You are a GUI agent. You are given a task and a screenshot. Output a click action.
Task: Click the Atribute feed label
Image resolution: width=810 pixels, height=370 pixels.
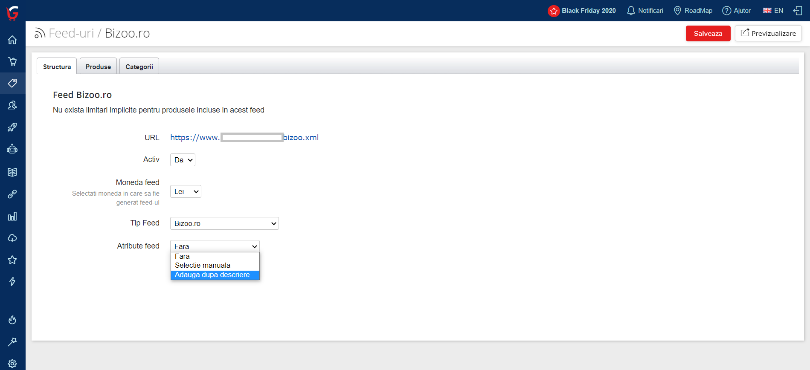click(x=138, y=246)
